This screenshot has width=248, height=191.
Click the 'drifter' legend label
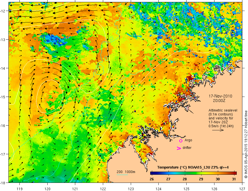tap(187, 148)
